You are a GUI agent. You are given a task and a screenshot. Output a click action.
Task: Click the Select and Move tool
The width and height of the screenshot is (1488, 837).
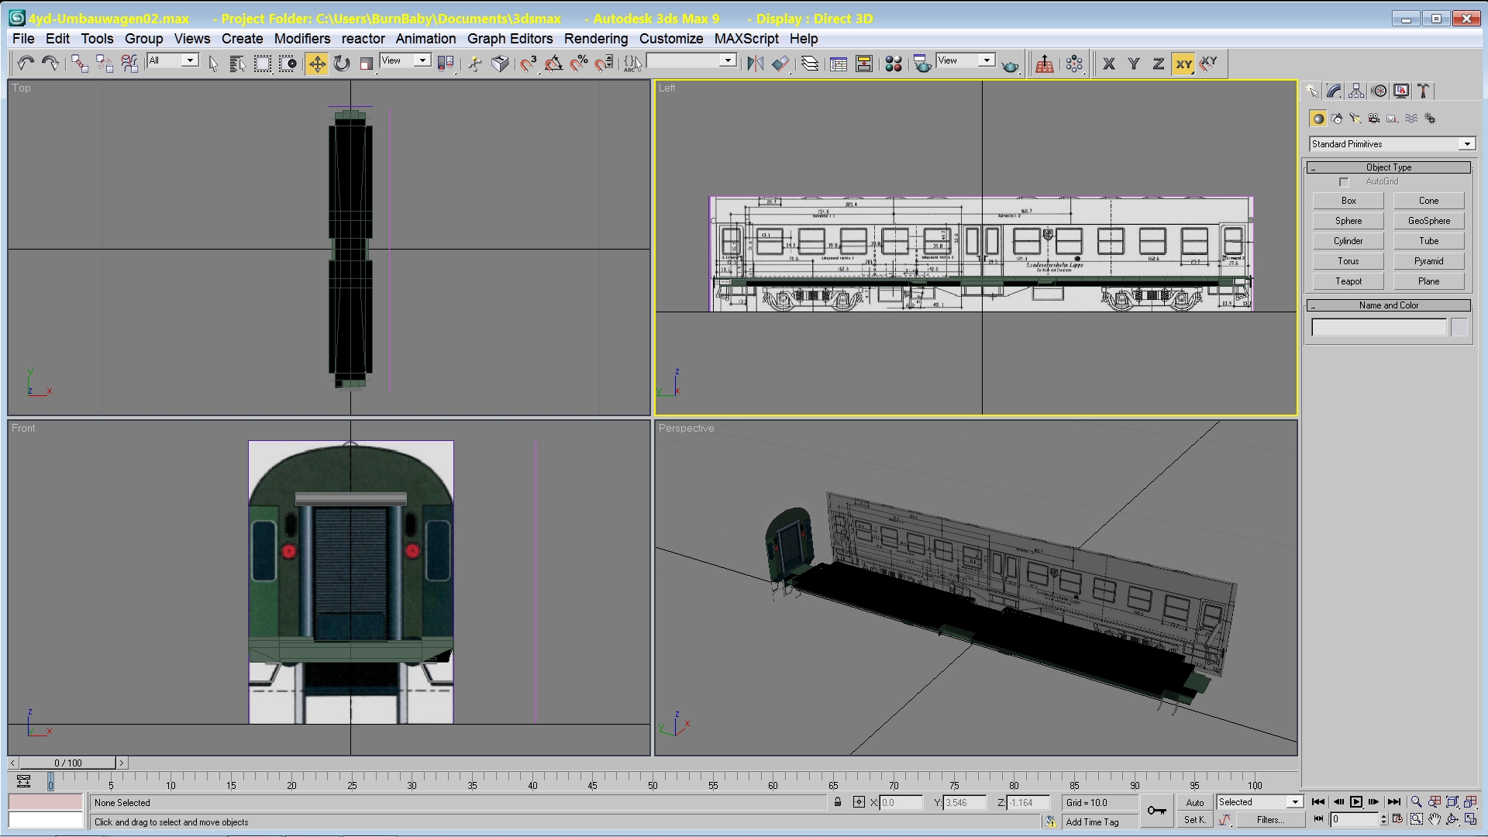317,64
